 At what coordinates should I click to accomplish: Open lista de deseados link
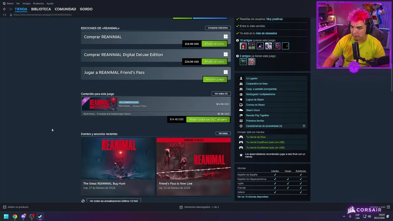tap(267, 33)
